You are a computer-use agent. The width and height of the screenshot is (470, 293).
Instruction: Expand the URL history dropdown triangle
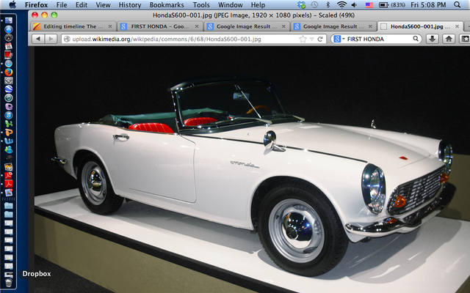coord(311,39)
